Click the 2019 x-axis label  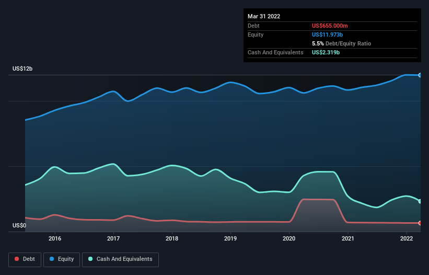[x=230, y=238]
